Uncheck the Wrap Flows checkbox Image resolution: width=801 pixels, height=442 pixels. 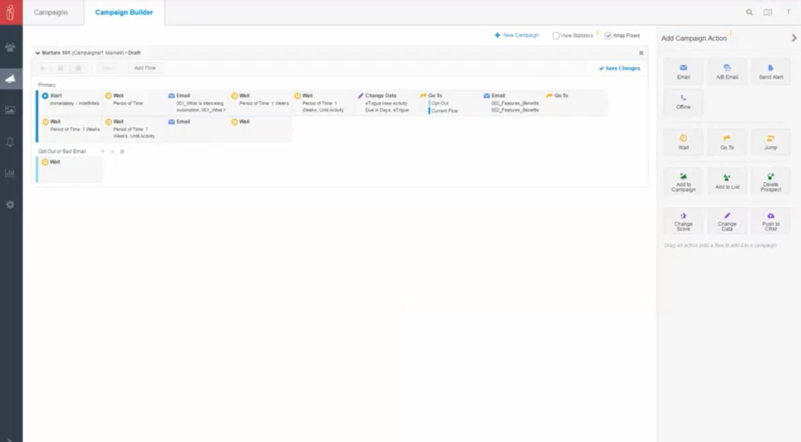pyautogui.click(x=608, y=36)
